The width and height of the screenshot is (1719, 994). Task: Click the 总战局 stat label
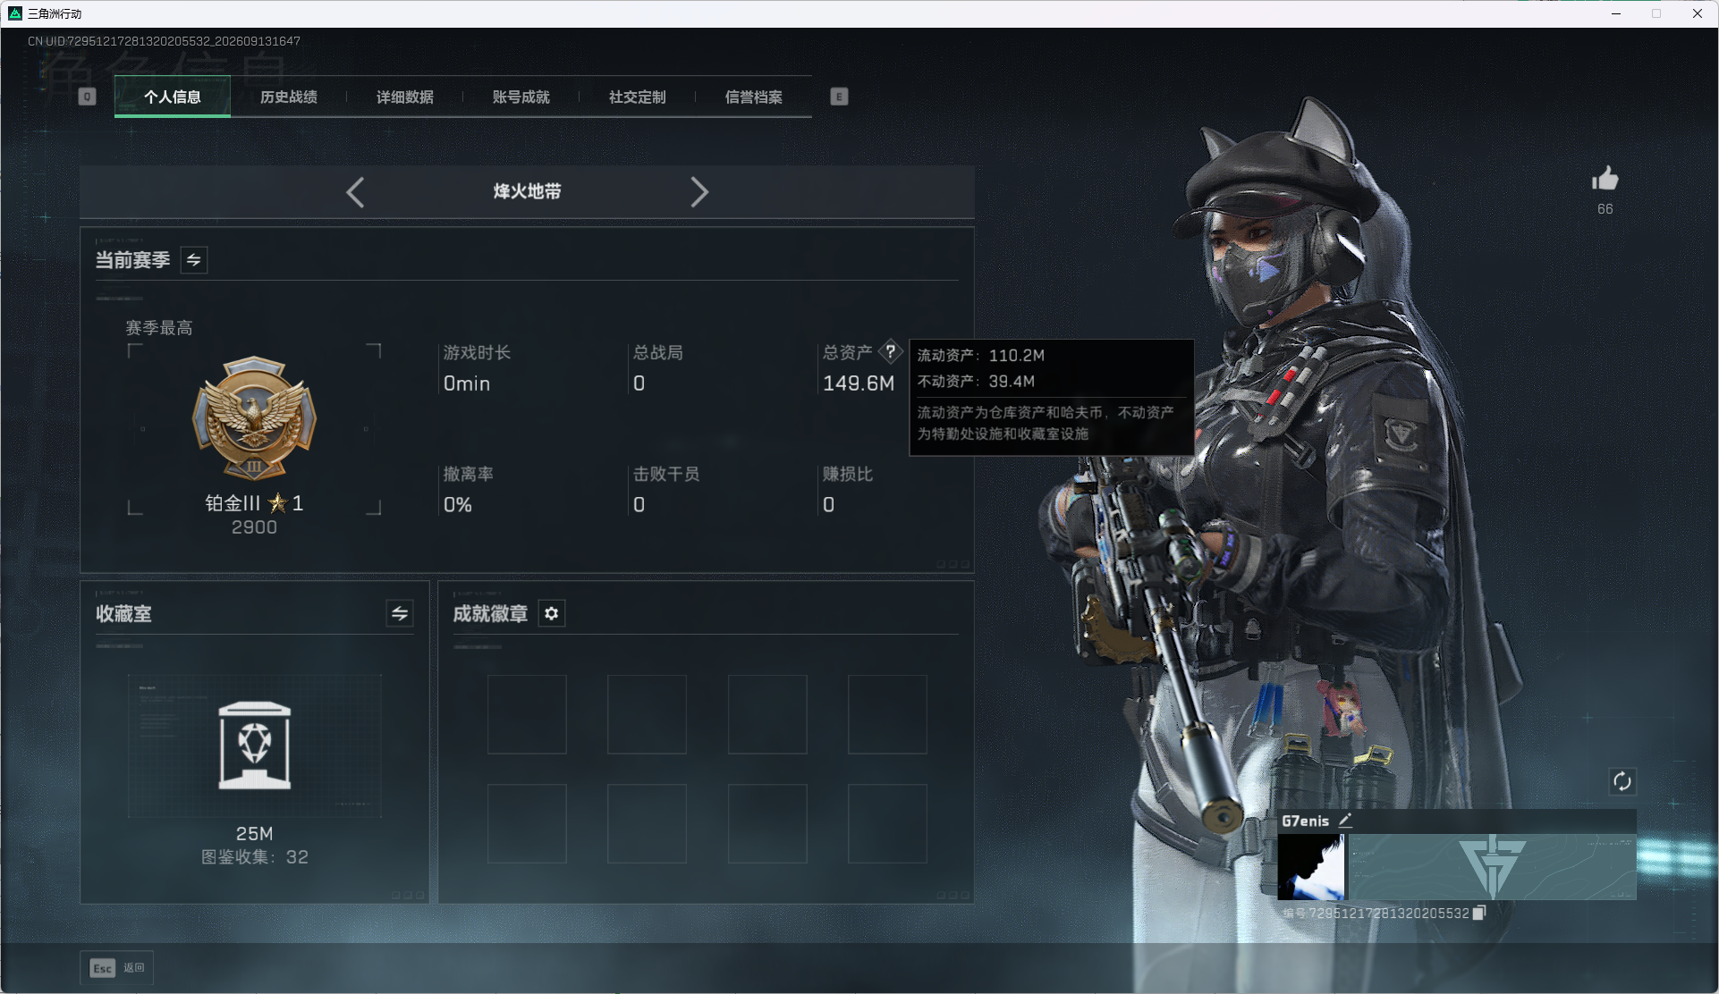pyautogui.click(x=658, y=352)
